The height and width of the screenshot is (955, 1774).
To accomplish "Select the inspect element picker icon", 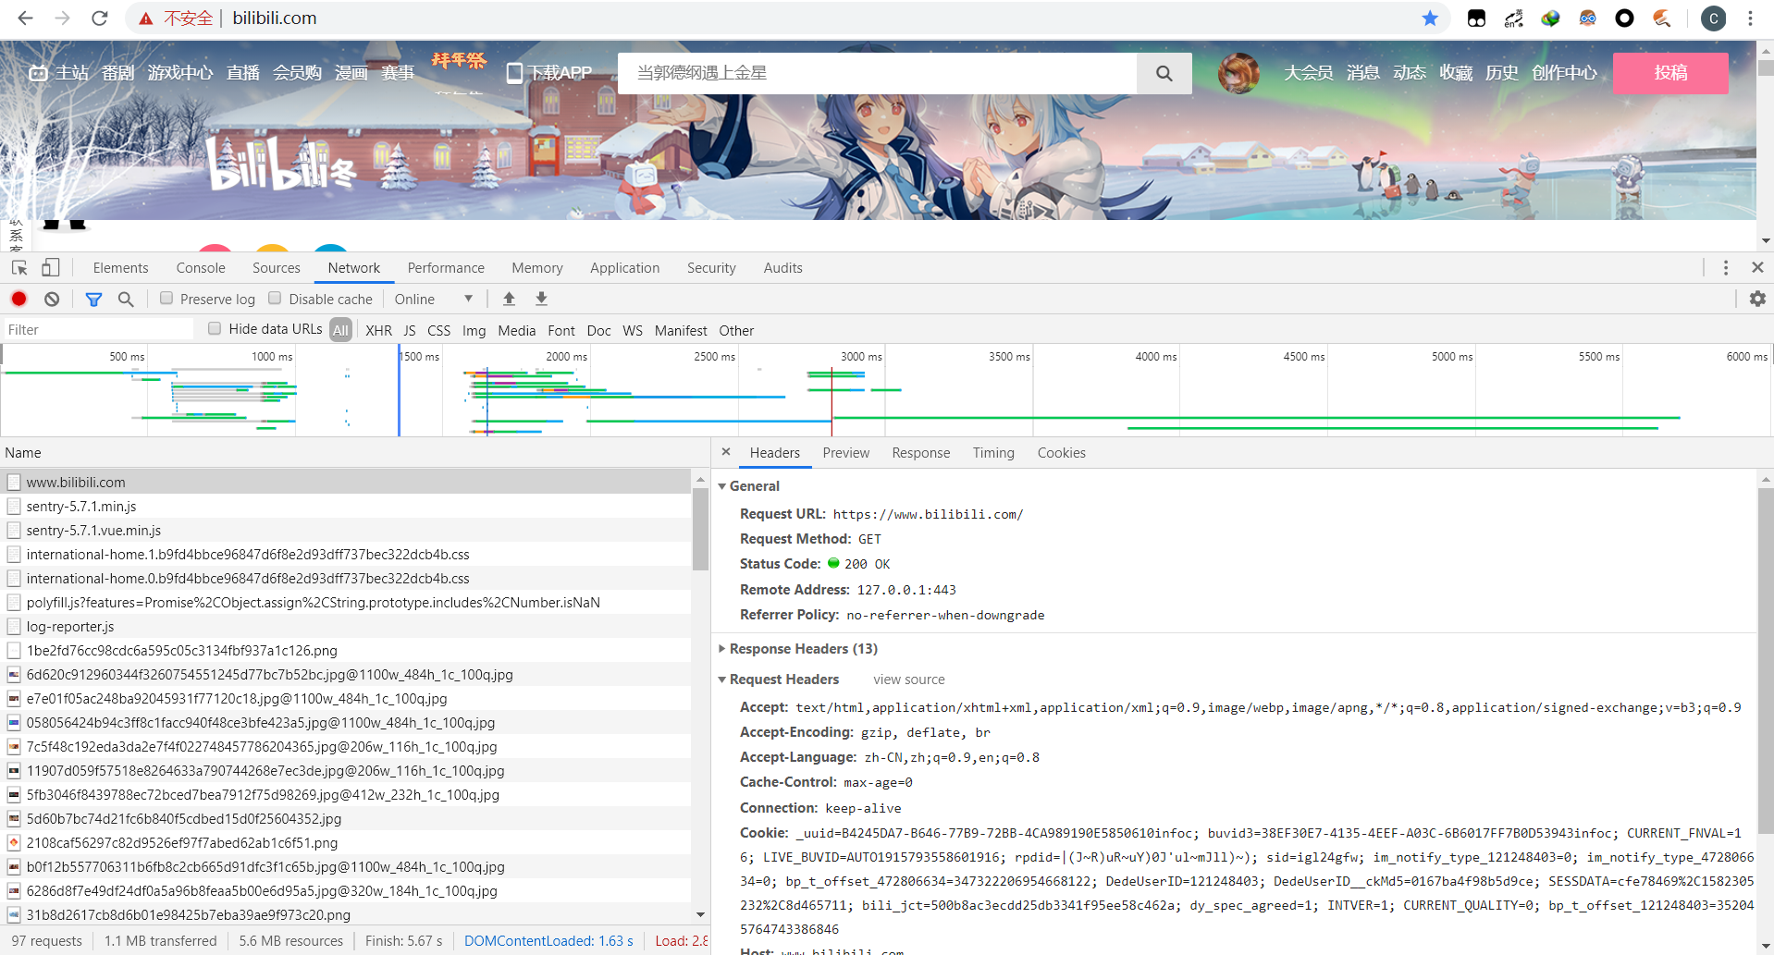I will (x=19, y=268).
